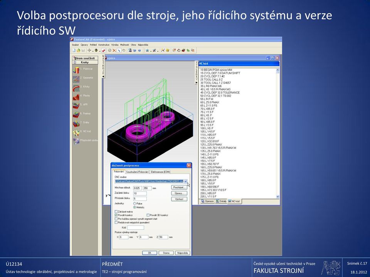Screen dimensions: 370x277
Task: Open the Výroba menu
Action: (x=115, y=45)
